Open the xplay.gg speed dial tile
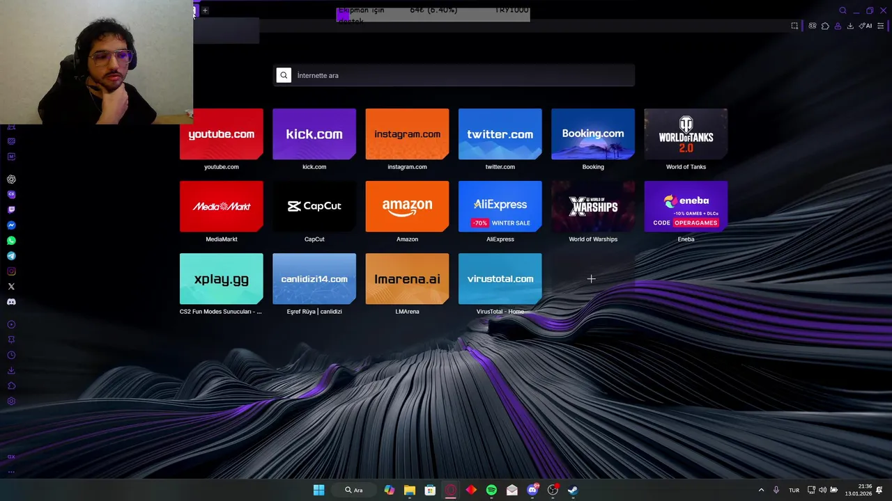892x501 pixels. [222, 279]
